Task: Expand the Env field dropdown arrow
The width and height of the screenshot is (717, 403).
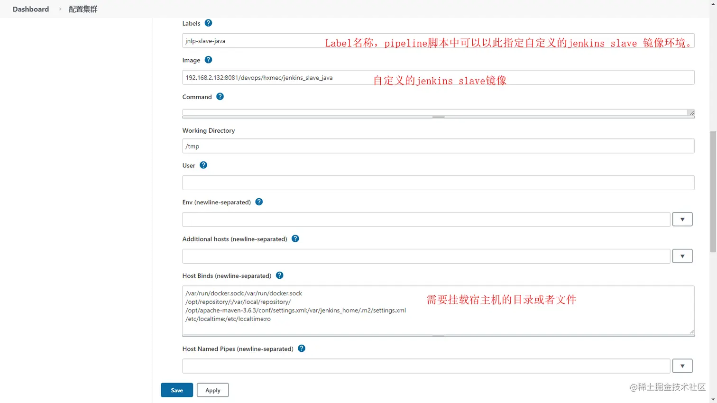Action: click(682, 220)
